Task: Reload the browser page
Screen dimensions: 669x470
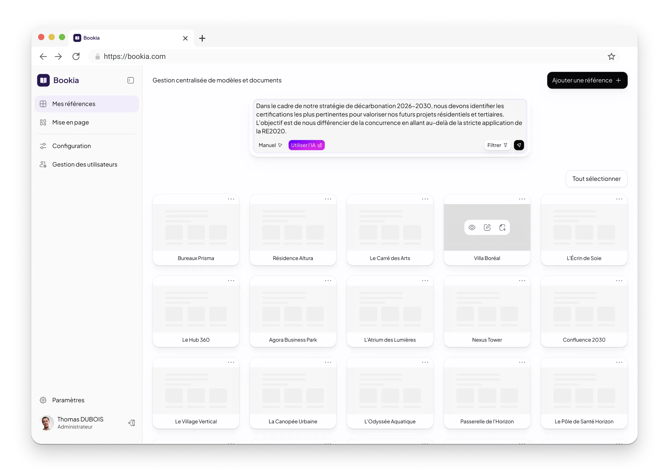Action: [76, 57]
